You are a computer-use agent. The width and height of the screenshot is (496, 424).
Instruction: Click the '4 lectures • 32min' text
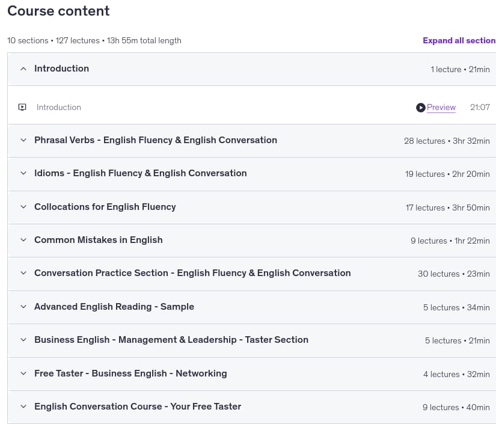tap(456, 374)
